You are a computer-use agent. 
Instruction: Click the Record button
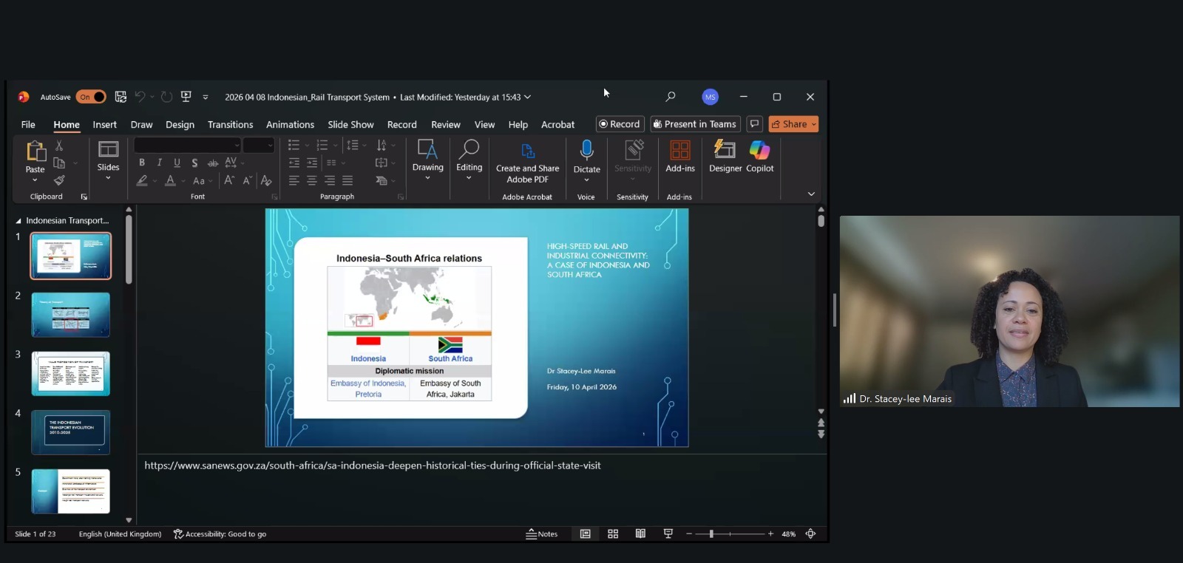coord(620,124)
